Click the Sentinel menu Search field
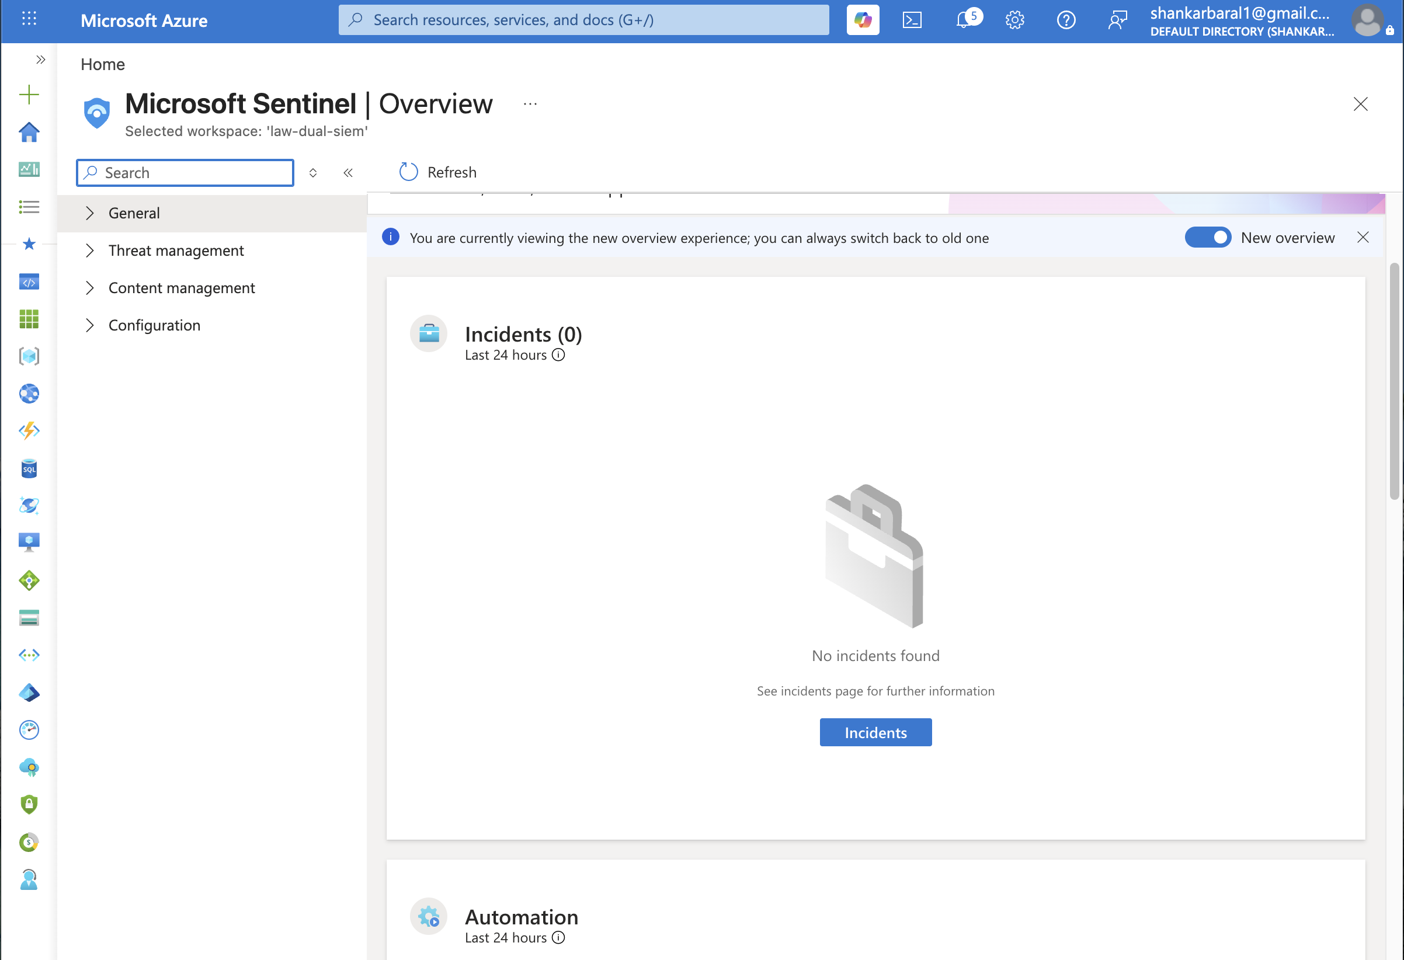The image size is (1404, 960). (185, 173)
